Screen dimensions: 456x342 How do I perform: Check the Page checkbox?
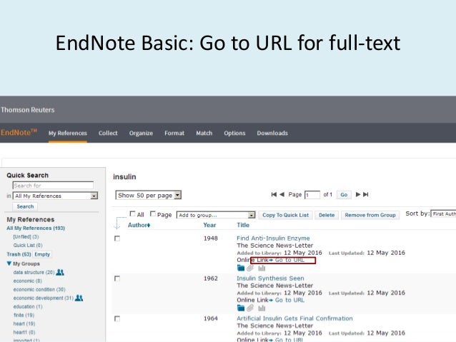click(x=153, y=214)
